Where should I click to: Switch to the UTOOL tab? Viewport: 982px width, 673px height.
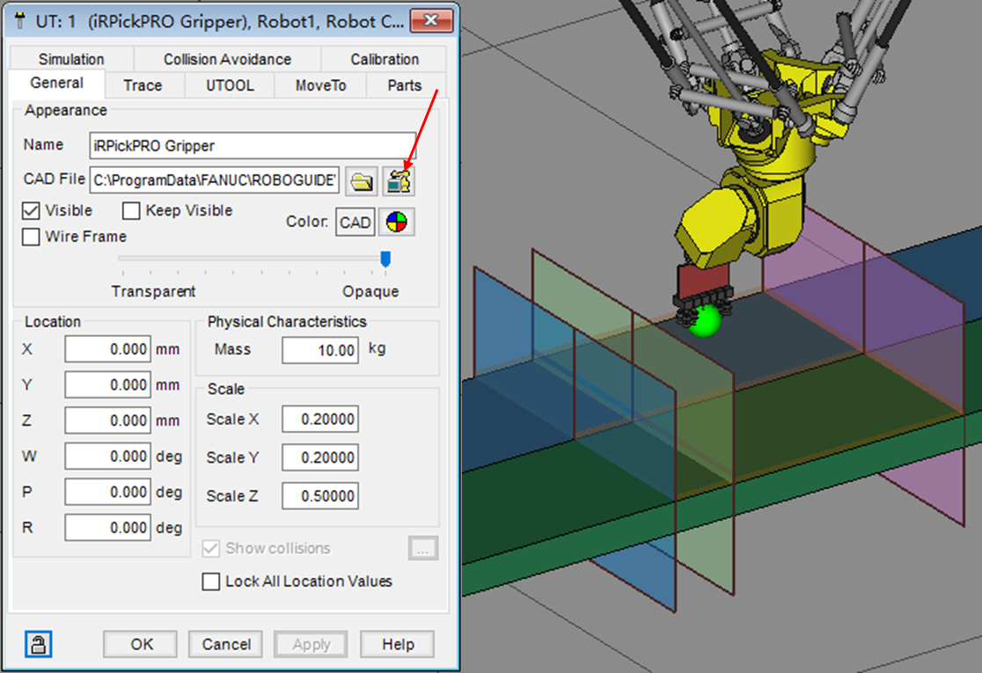pyautogui.click(x=230, y=85)
